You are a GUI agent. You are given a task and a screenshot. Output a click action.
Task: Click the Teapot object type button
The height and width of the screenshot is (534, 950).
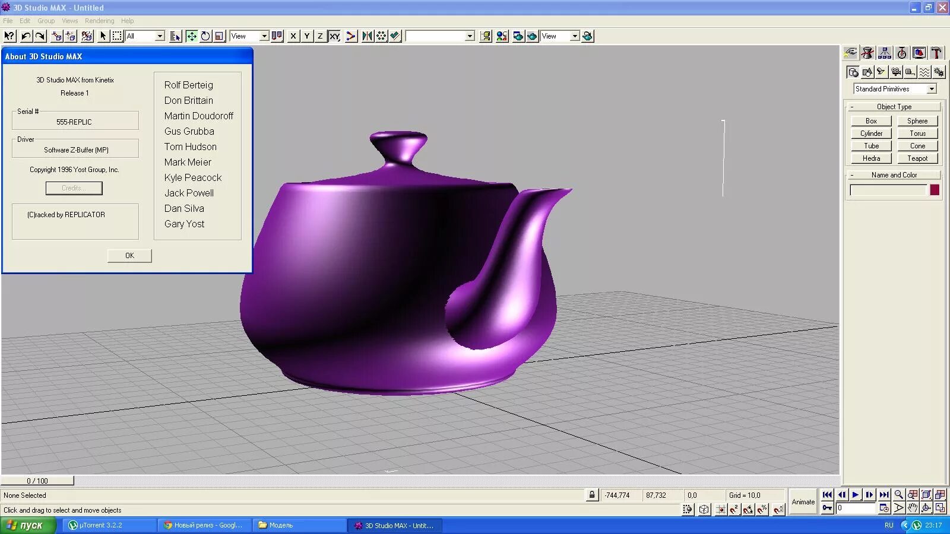917,158
